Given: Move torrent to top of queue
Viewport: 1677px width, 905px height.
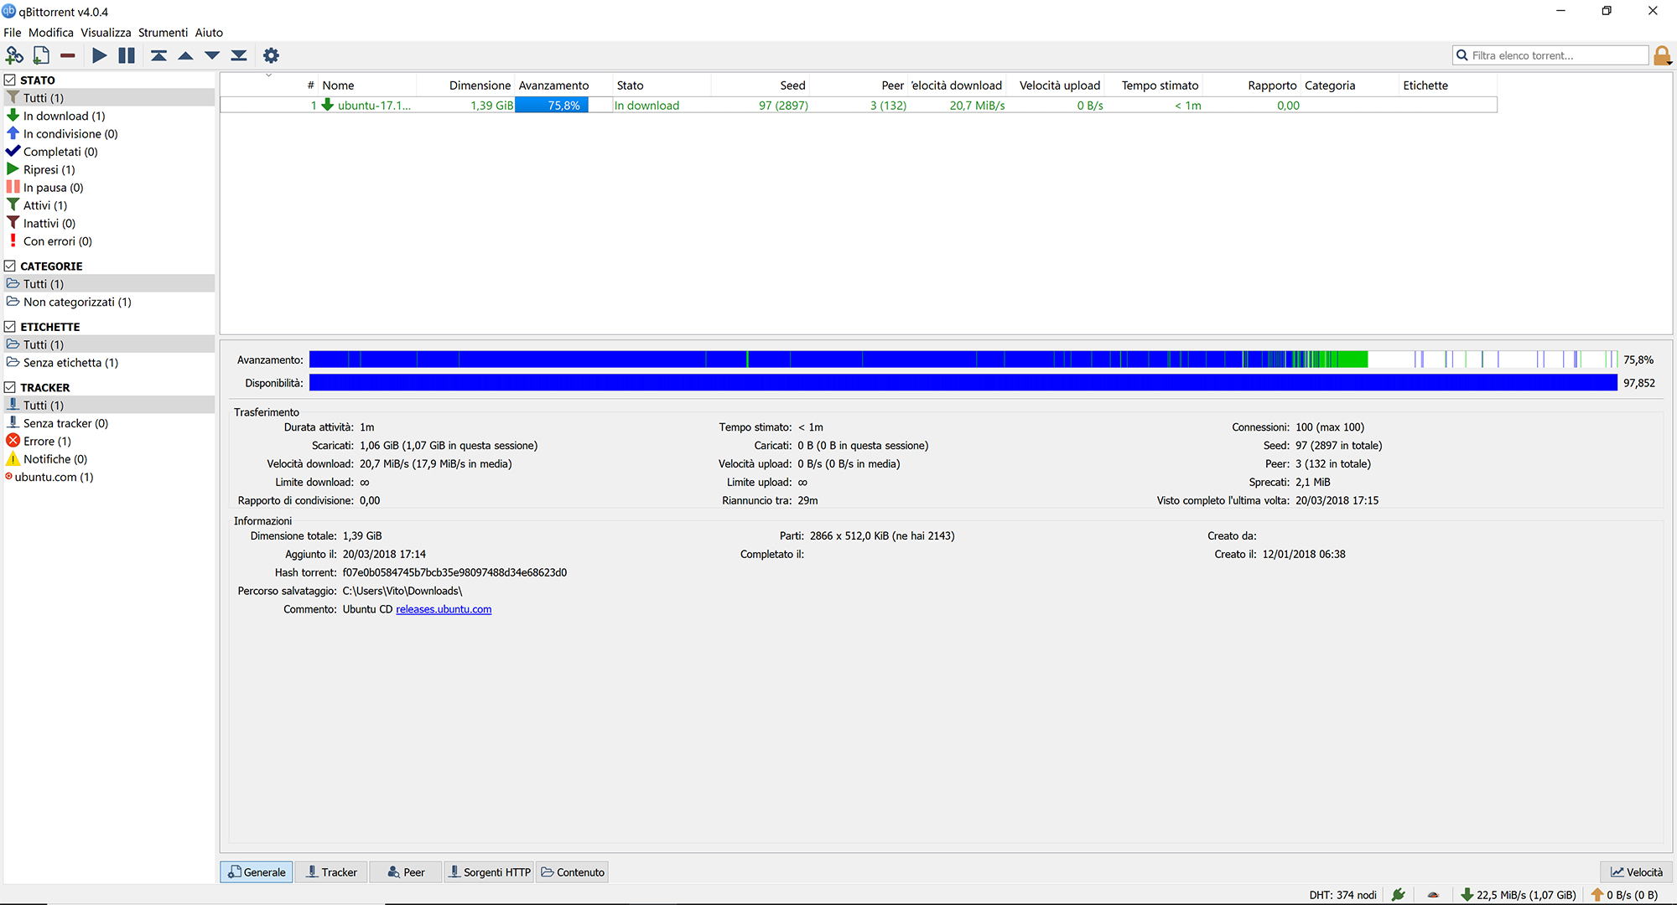Looking at the screenshot, I should coord(158,54).
